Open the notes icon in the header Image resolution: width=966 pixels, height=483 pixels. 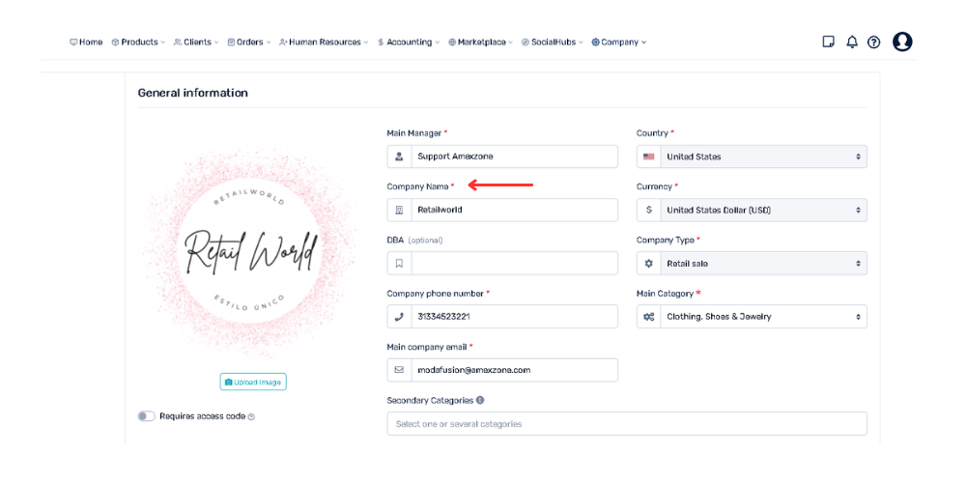click(829, 42)
